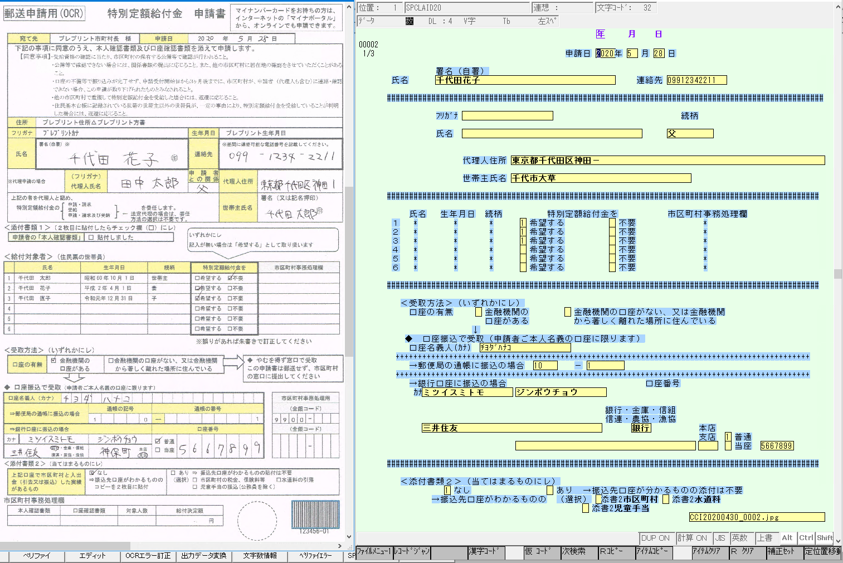Open the 文字数情報 tab
Image resolution: width=843 pixels, height=563 pixels.
click(260, 556)
